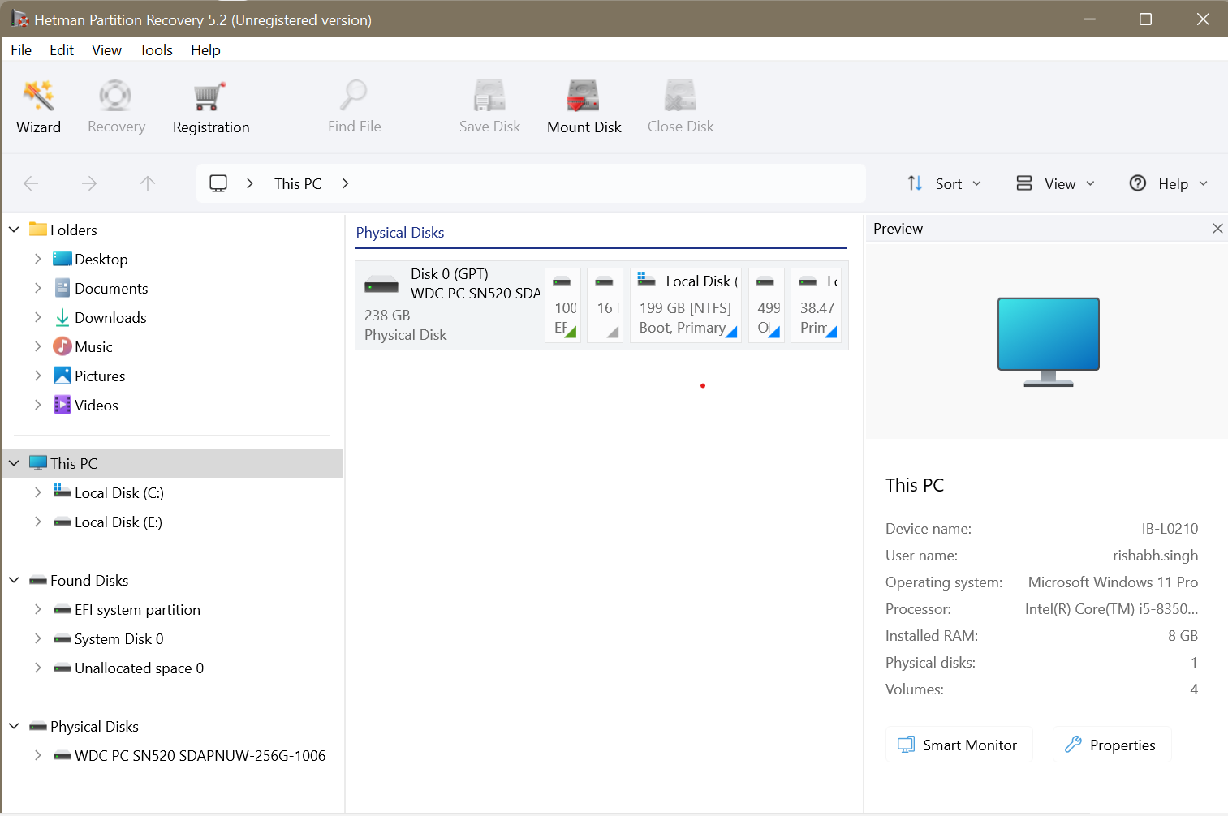Select the Local Disk NTFS partition thumbnail
The height and width of the screenshot is (816, 1228).
coord(686,304)
